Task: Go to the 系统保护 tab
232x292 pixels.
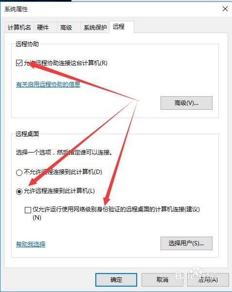Action: coord(95,28)
